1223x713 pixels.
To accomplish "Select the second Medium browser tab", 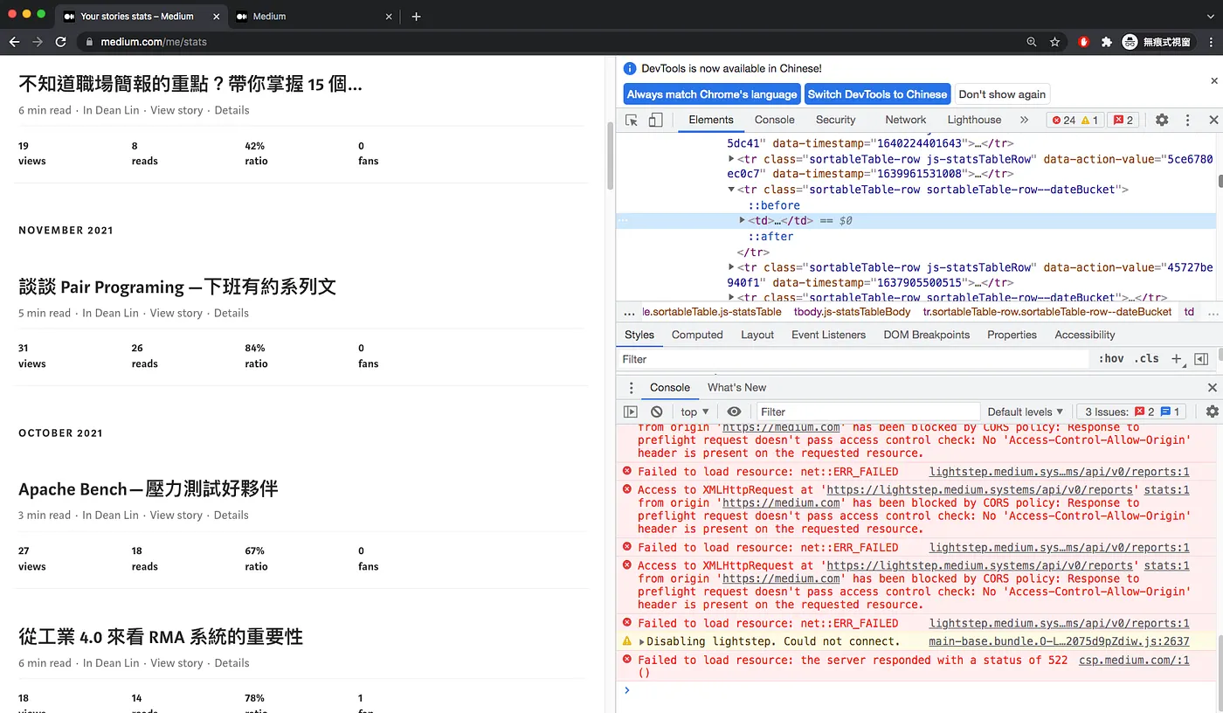I will [x=314, y=17].
